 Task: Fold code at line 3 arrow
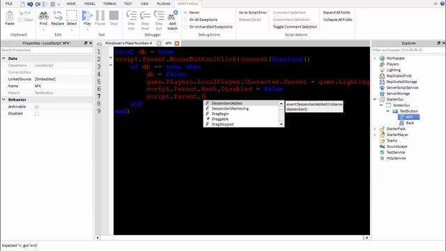point(111,65)
